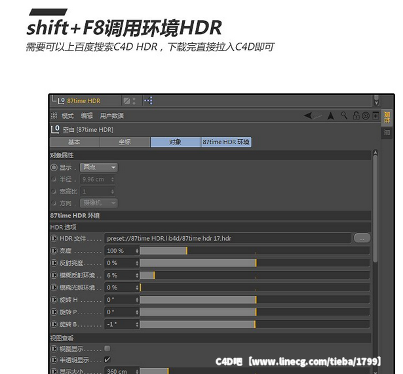Click the animation dot beside HDR 文件

[x=54, y=238]
